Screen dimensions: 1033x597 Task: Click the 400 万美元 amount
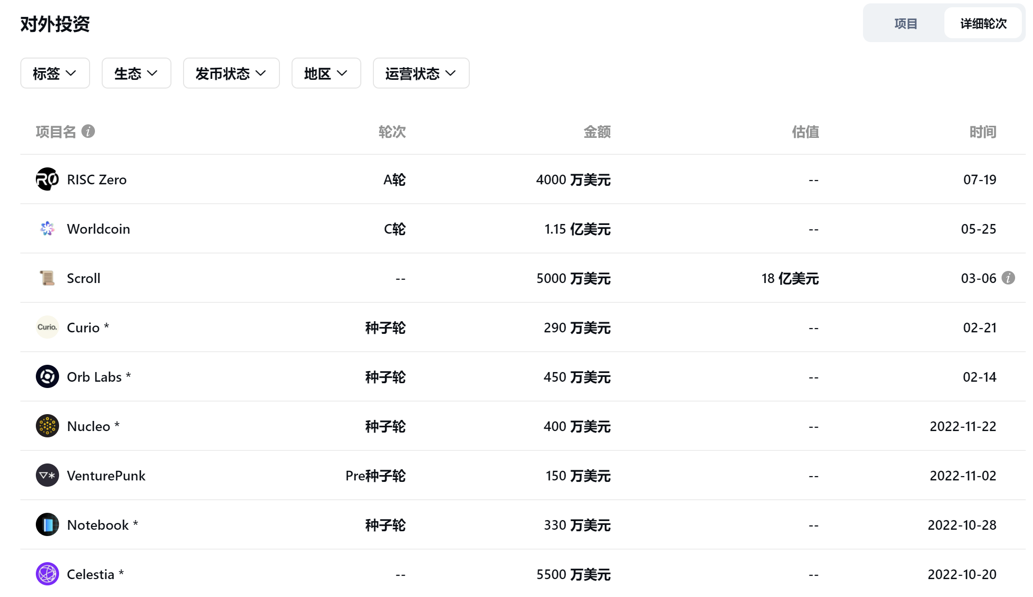(577, 427)
